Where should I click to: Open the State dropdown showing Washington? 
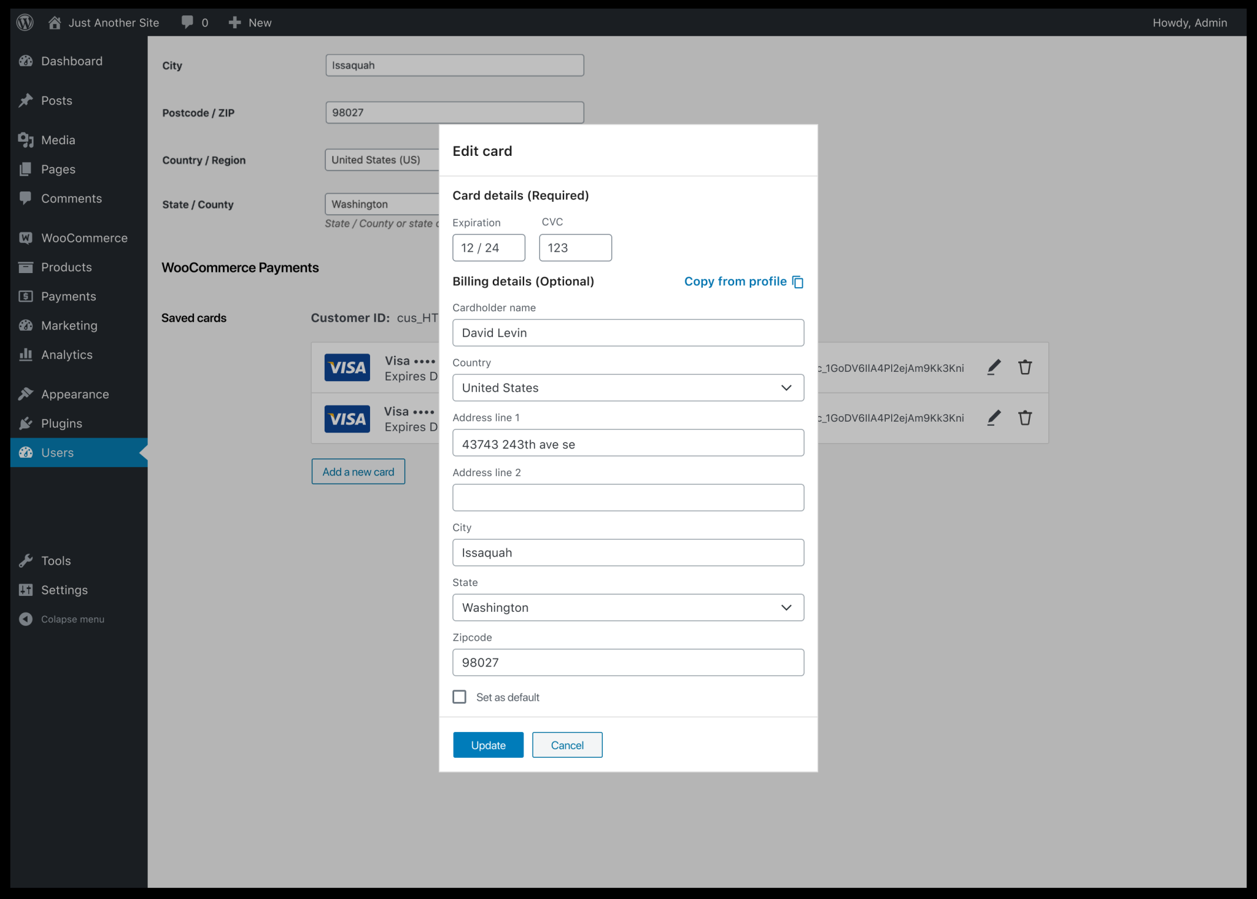click(x=627, y=607)
